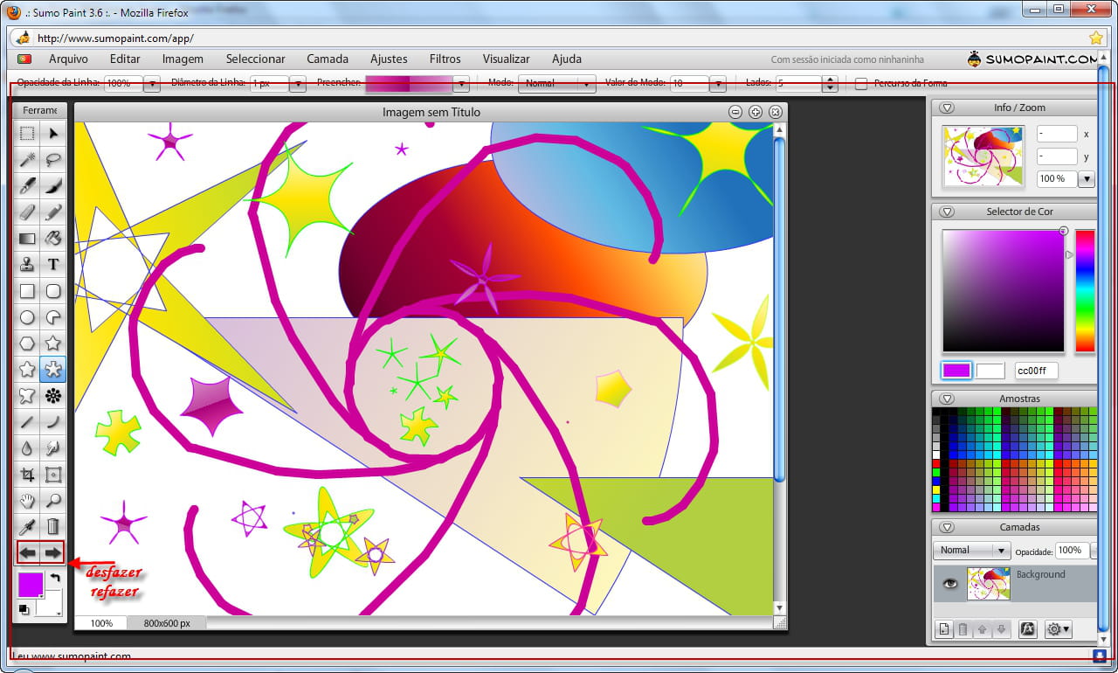Open the layer blend mode Normal dropdown
This screenshot has width=1118, height=673.
click(971, 551)
